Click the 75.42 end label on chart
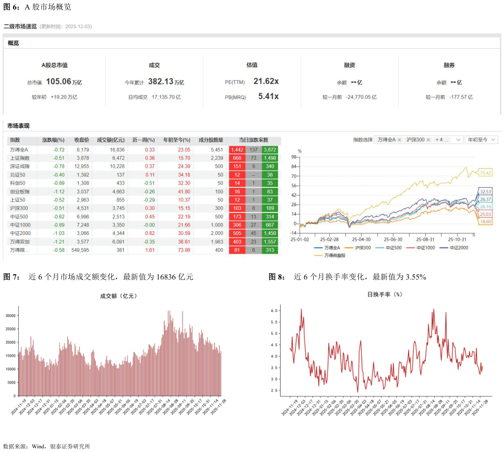 [486, 173]
